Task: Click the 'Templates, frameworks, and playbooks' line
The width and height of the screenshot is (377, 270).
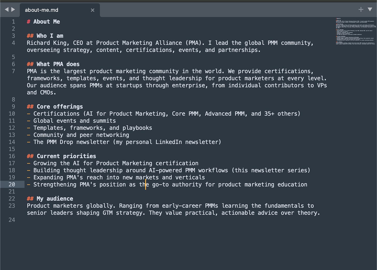Action: point(89,128)
